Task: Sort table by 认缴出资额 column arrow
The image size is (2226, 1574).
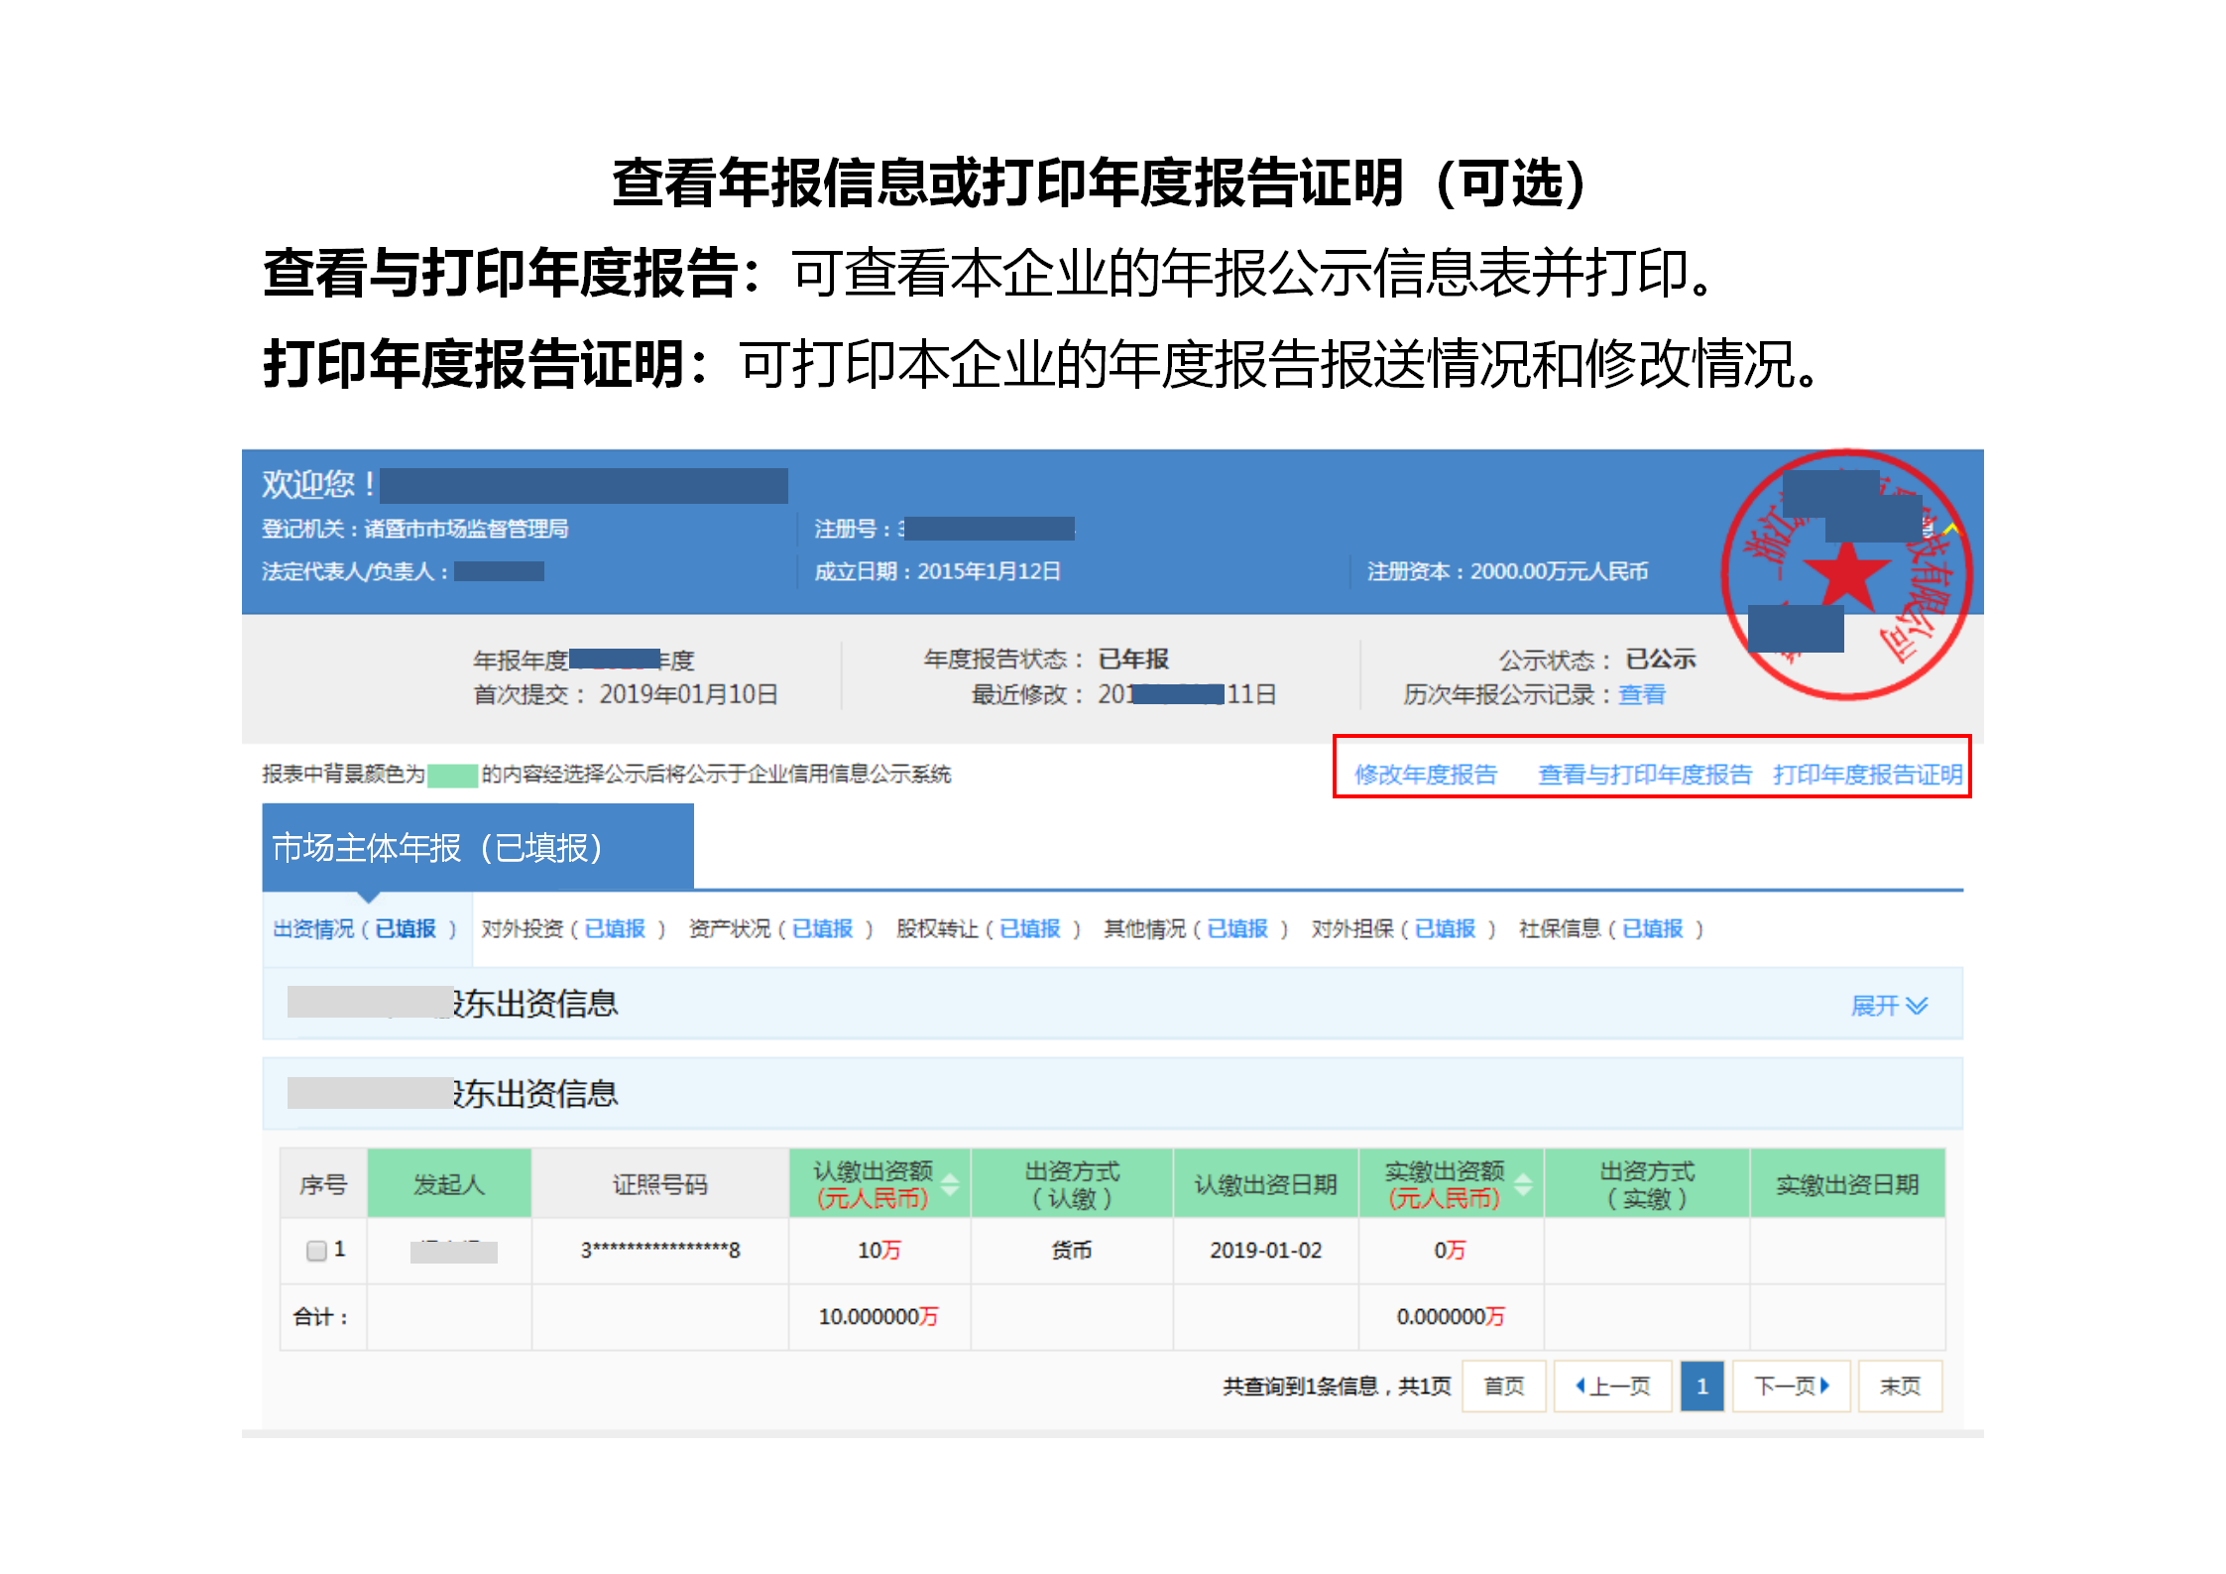Action: click(x=951, y=1182)
